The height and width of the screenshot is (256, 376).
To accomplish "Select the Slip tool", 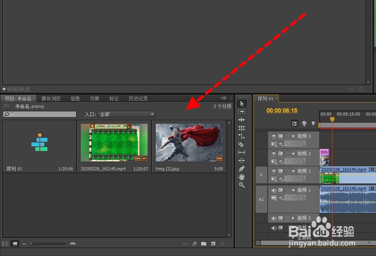I will click(242, 152).
